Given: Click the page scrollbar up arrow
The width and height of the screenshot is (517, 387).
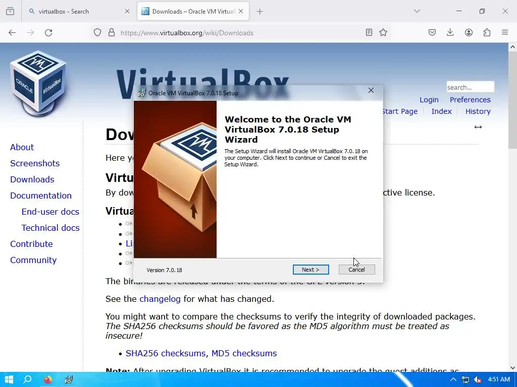Looking at the screenshot, I should coord(512,47).
